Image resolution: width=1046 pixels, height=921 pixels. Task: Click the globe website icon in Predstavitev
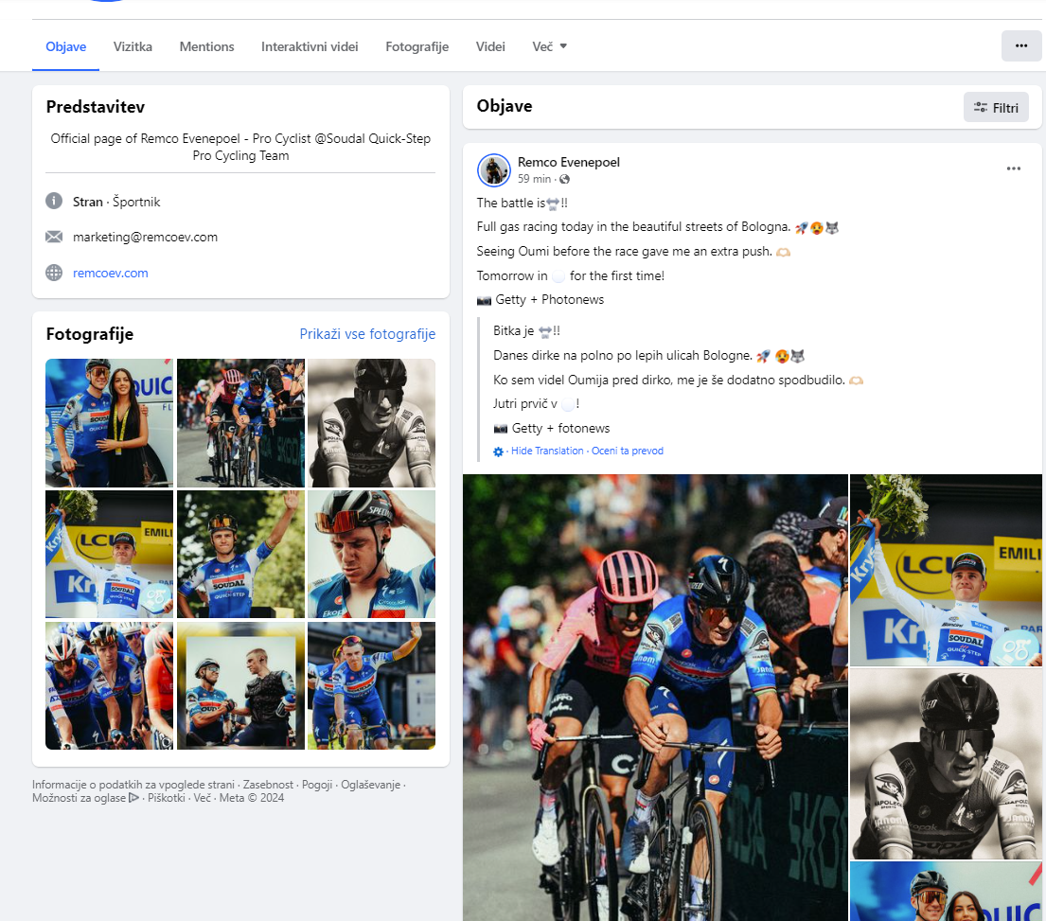click(54, 273)
